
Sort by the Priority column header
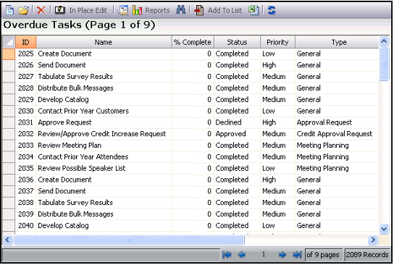coord(277,42)
